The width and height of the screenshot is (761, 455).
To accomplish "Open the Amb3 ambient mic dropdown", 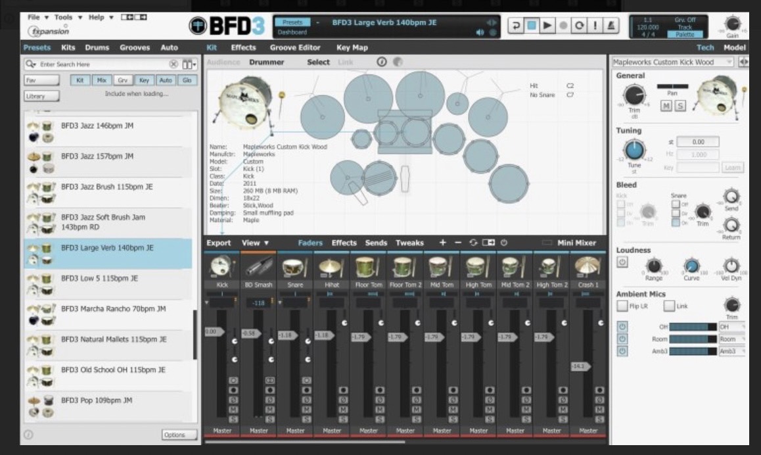I will pyautogui.click(x=732, y=351).
